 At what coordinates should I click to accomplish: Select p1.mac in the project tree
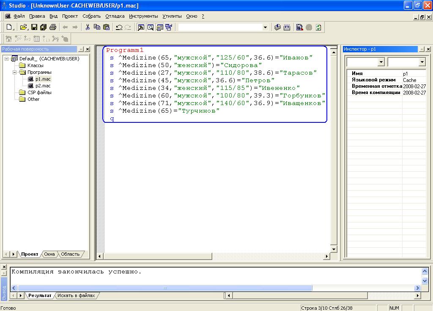click(x=43, y=79)
